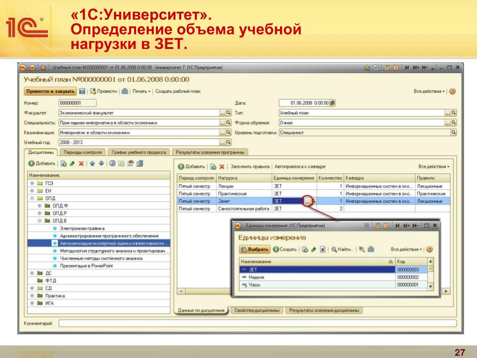Click the calendar picker next to Дата field

(333, 103)
